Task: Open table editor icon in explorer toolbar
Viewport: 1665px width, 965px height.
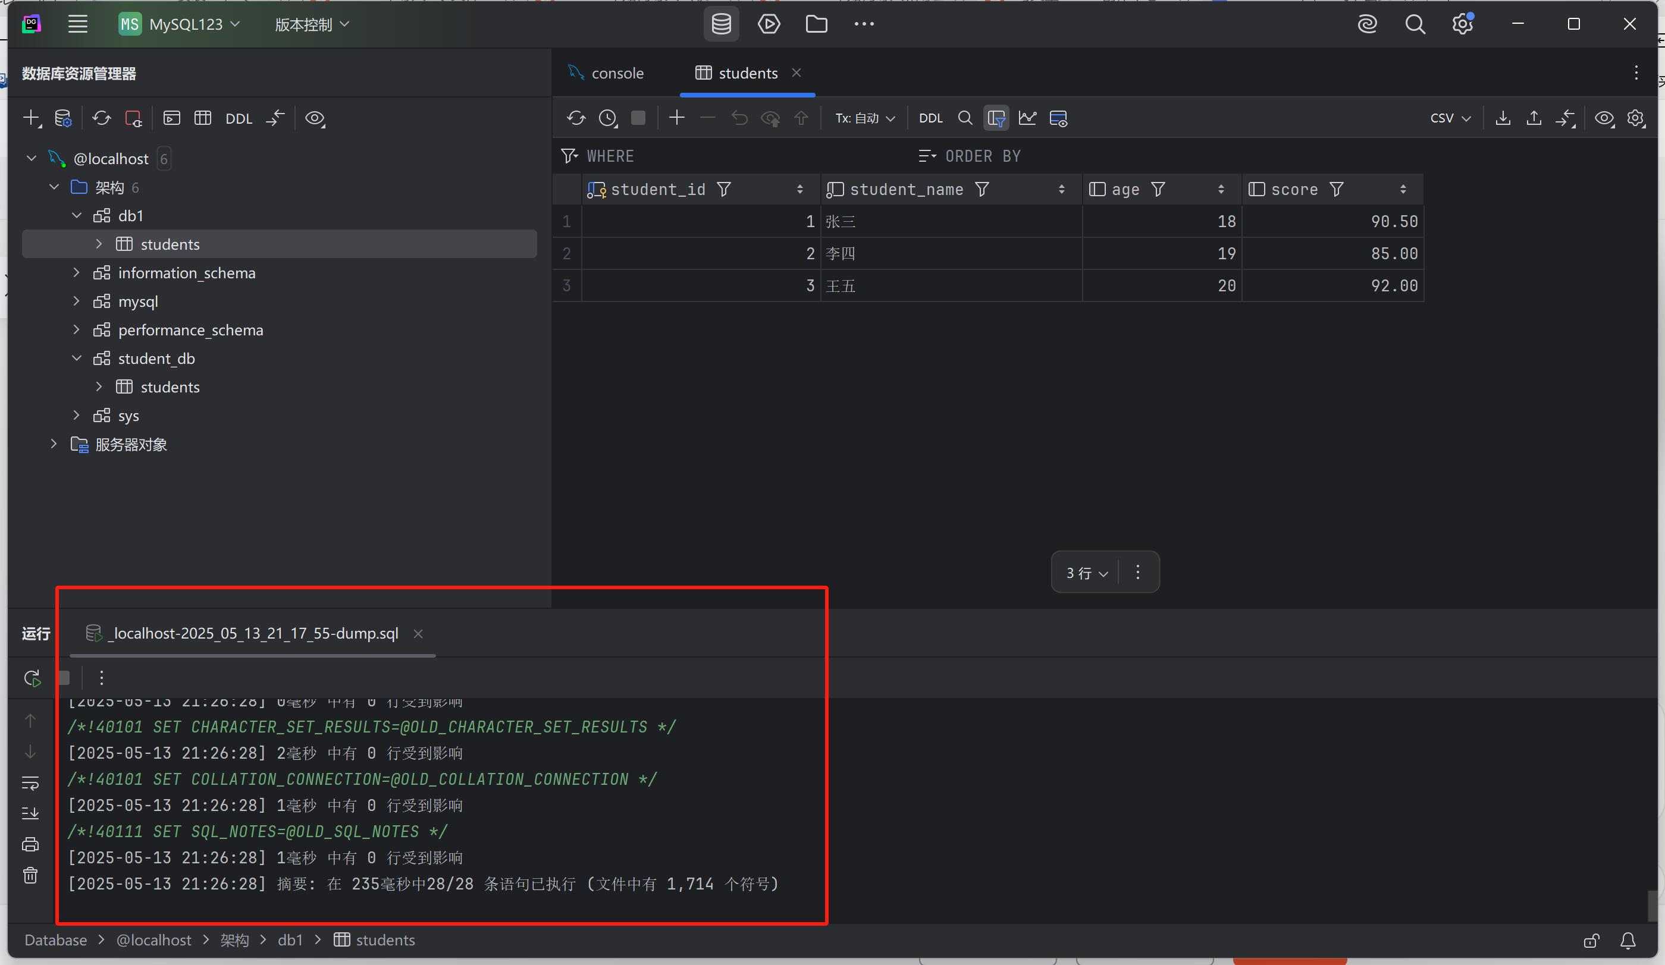Action: (203, 118)
